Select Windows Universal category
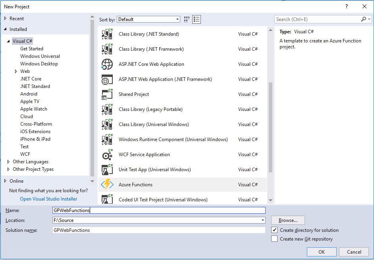 [x=40, y=56]
